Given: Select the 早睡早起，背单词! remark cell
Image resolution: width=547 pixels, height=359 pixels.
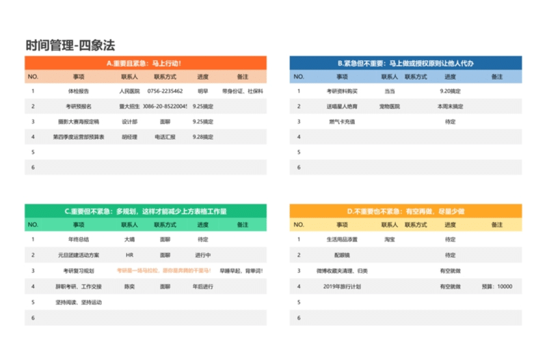Looking at the screenshot, I should pyautogui.click(x=242, y=271).
